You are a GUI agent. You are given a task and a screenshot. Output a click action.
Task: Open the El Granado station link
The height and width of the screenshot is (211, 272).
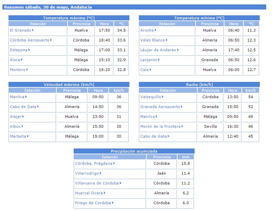click(x=20, y=30)
